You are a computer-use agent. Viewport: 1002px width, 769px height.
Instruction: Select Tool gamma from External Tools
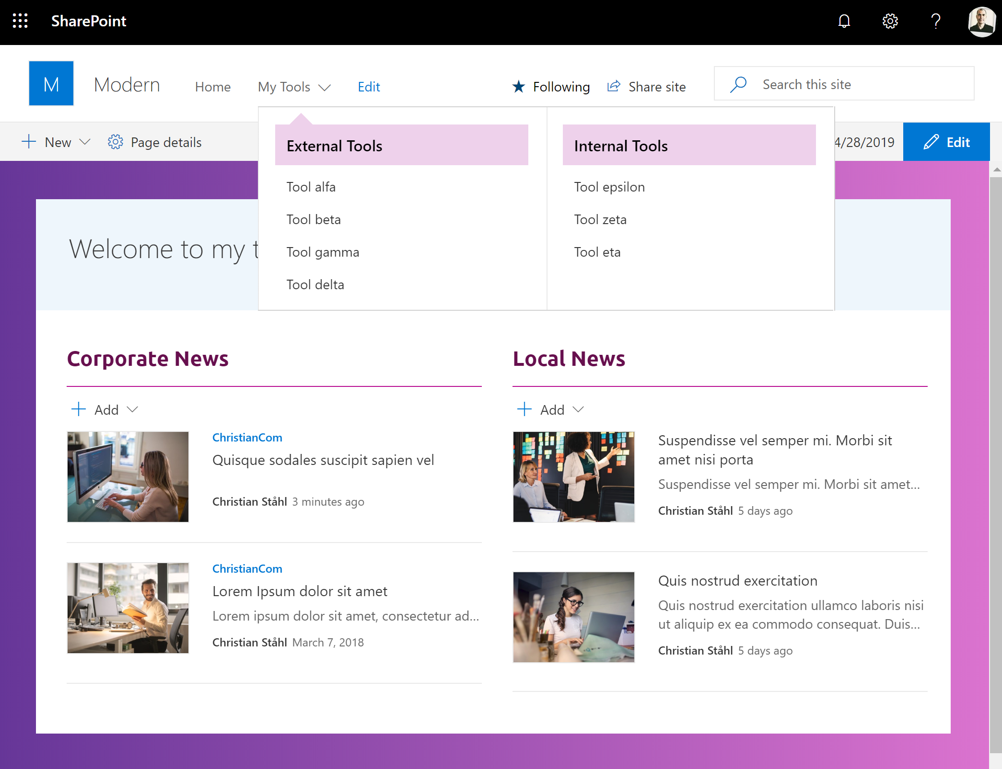click(x=323, y=252)
